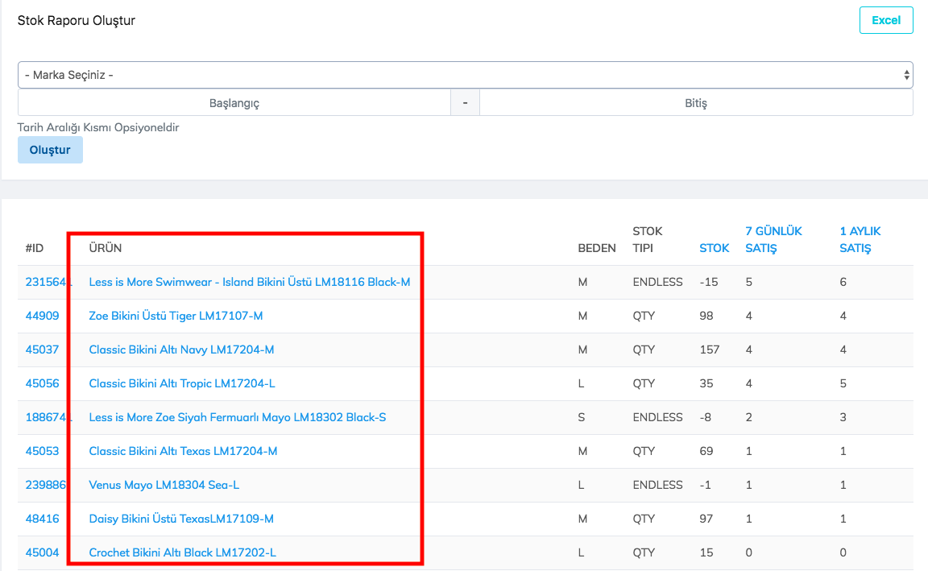This screenshot has height=571, width=928.
Task: Open product ID 48416 link
Action: click(x=42, y=519)
